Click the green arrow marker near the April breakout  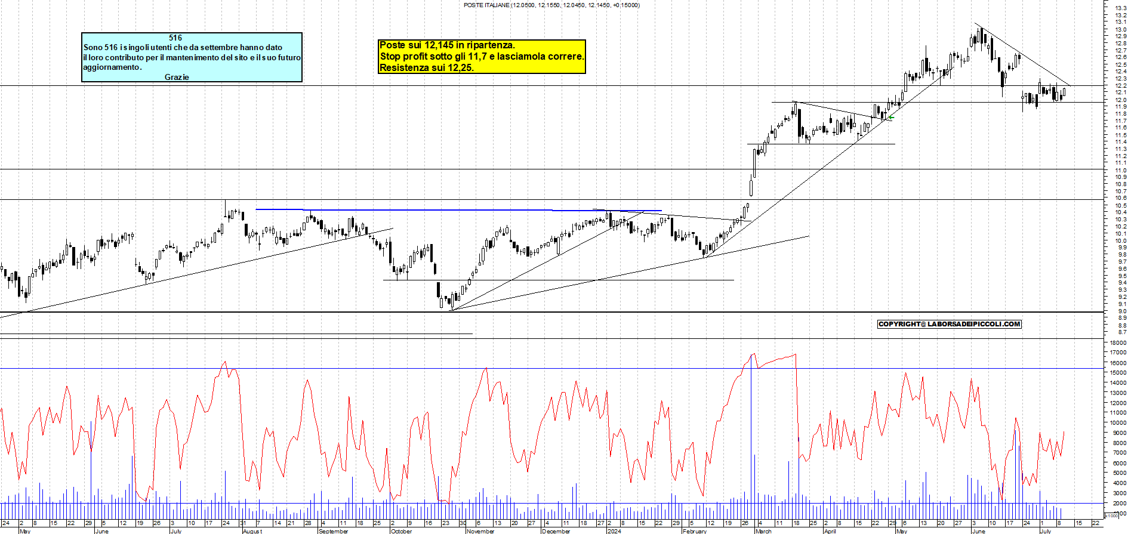[x=891, y=118]
